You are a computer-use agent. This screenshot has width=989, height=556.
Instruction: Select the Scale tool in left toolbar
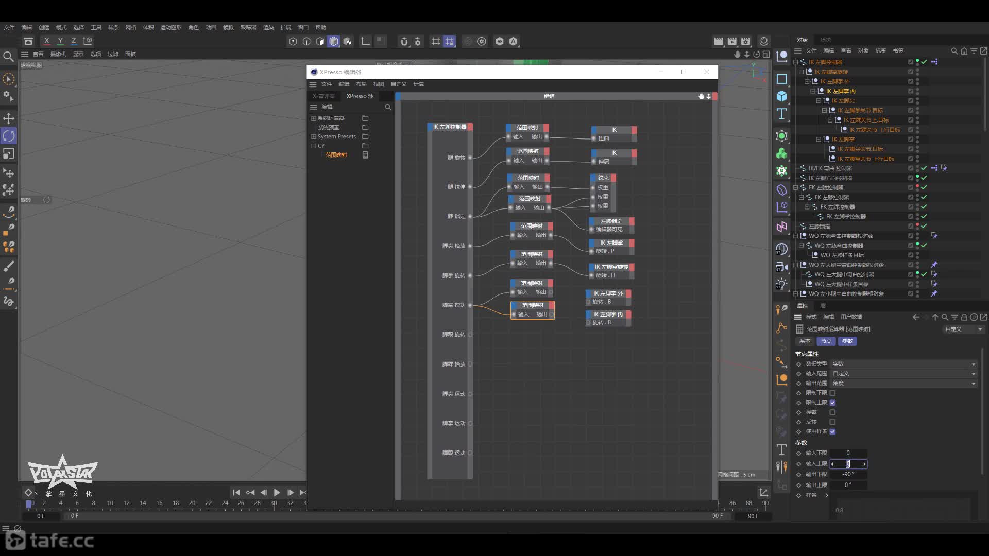9,153
